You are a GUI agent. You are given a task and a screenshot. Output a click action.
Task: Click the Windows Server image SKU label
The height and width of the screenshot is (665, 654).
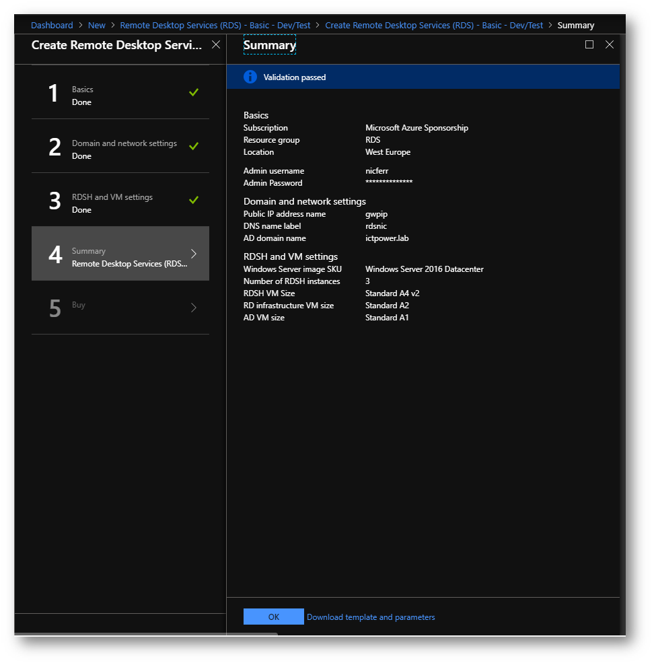click(x=293, y=269)
